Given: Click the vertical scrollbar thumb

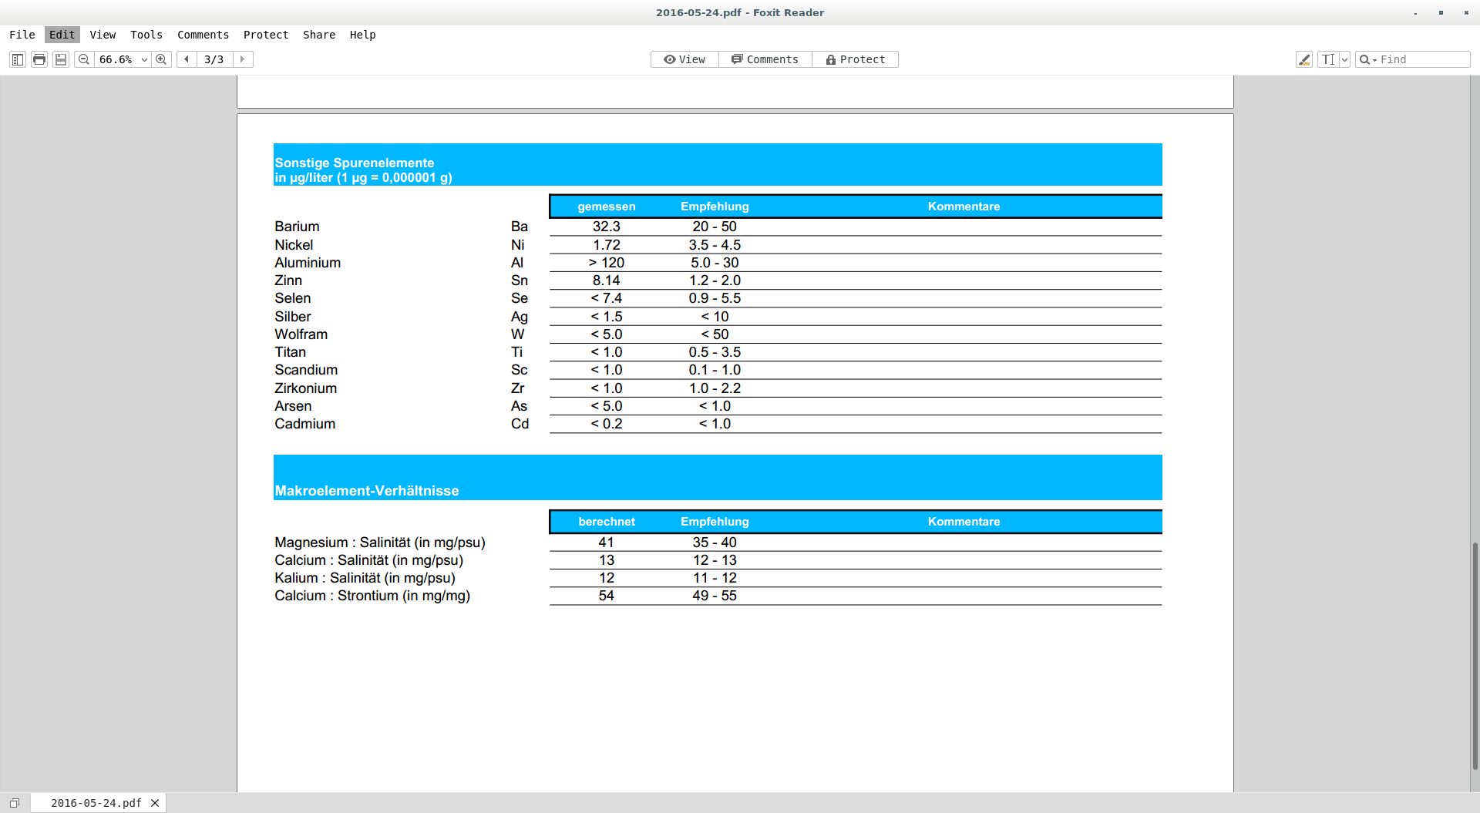Looking at the screenshot, I should 1475,655.
